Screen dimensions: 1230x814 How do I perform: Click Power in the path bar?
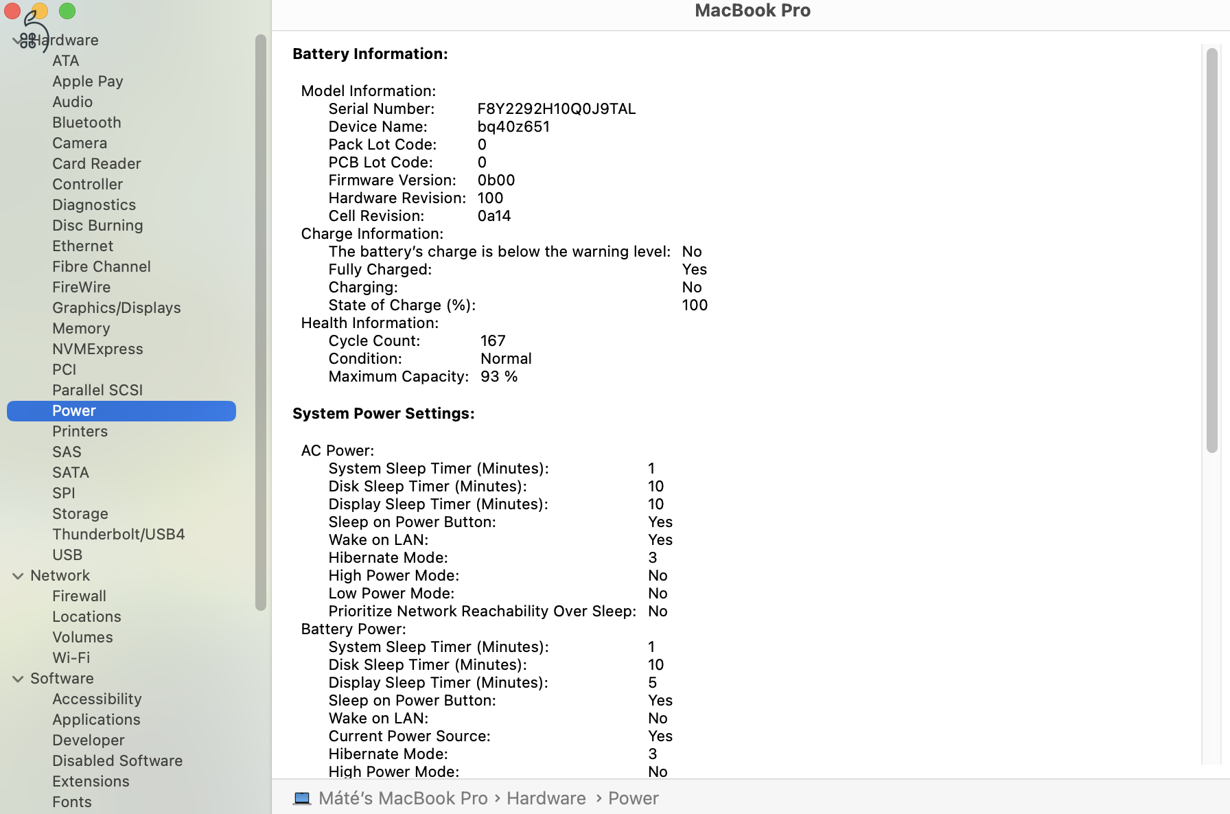point(633,798)
